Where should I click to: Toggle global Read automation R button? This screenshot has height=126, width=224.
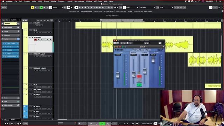41,7
